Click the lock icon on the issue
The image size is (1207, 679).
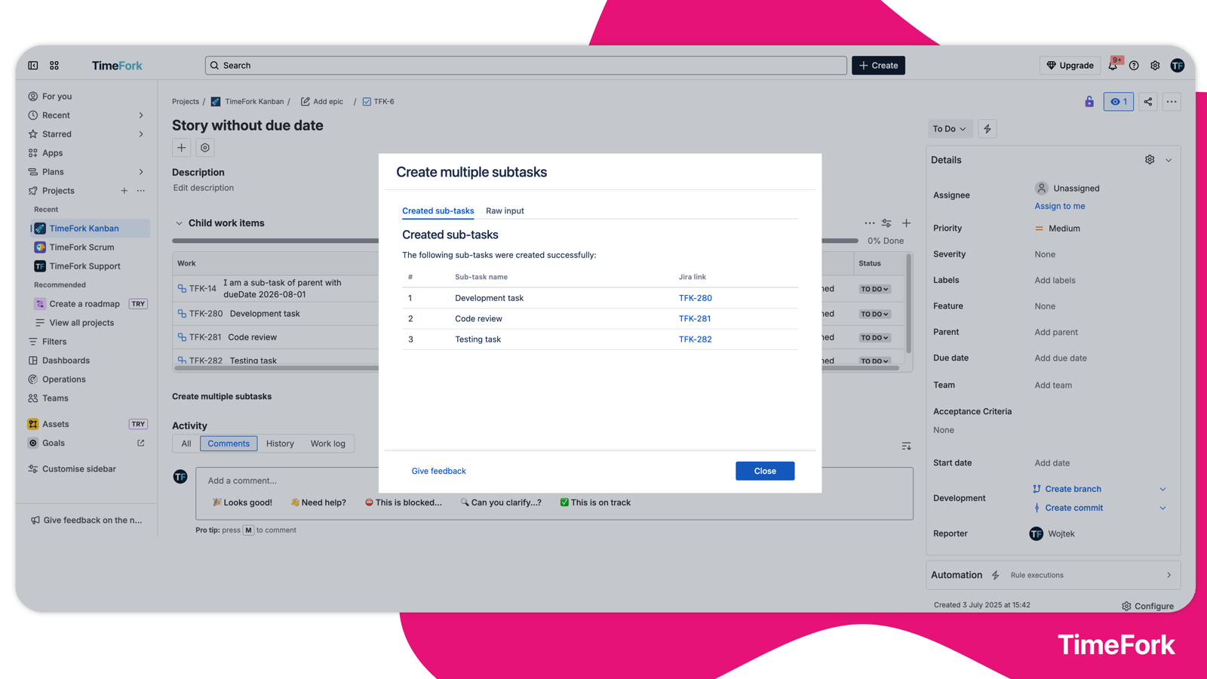pyautogui.click(x=1089, y=101)
